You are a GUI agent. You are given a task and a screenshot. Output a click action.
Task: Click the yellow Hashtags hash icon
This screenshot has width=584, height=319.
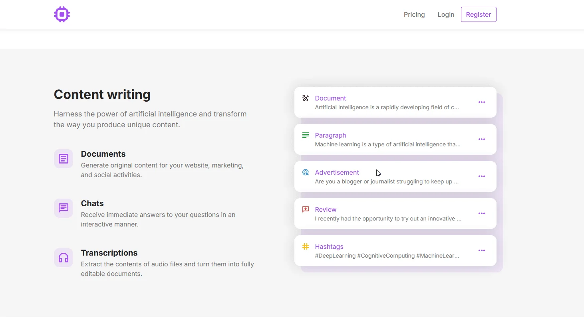point(306,246)
